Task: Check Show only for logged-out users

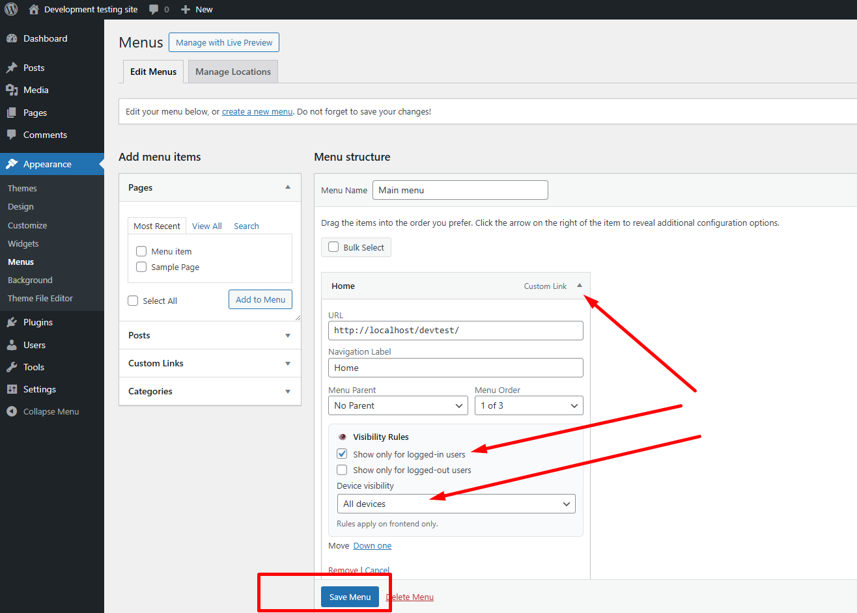Action: click(x=342, y=470)
